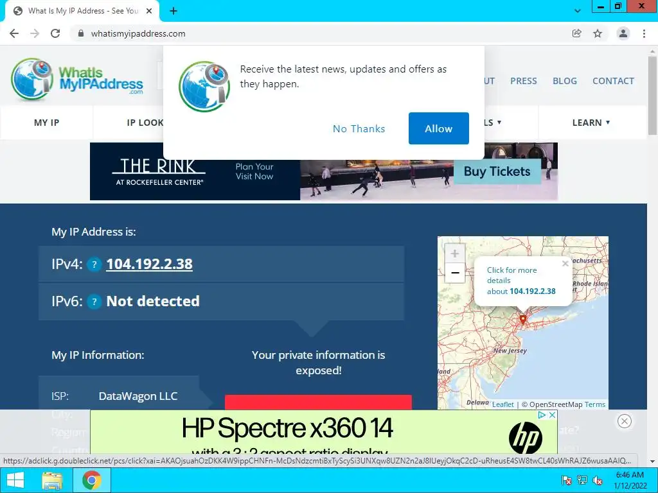The image size is (658, 493).
Task: Zoom in on the map
Action: click(x=454, y=253)
